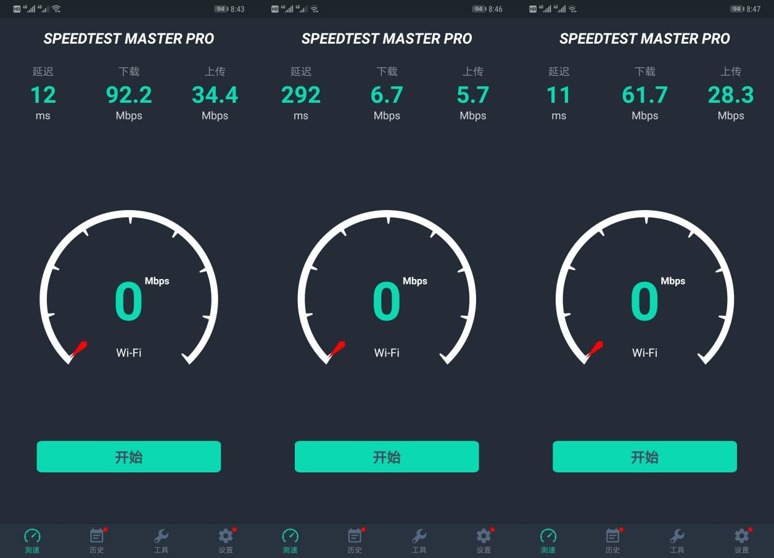
Task: Open 工具 wrench tab in 8:47 screen
Action: click(677, 541)
